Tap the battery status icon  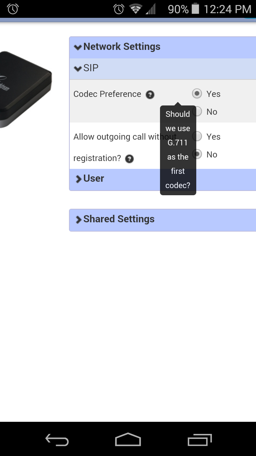click(x=195, y=9)
